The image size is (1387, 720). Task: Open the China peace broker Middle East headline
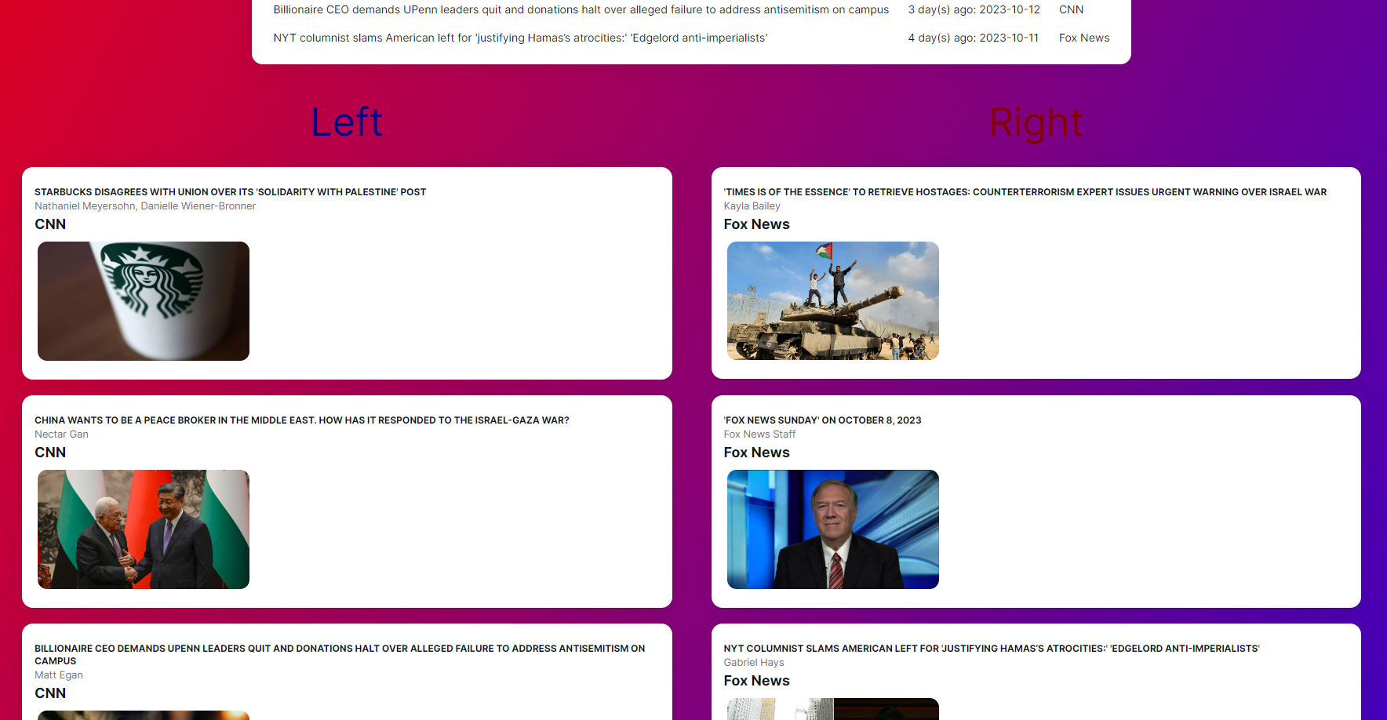pyautogui.click(x=302, y=420)
